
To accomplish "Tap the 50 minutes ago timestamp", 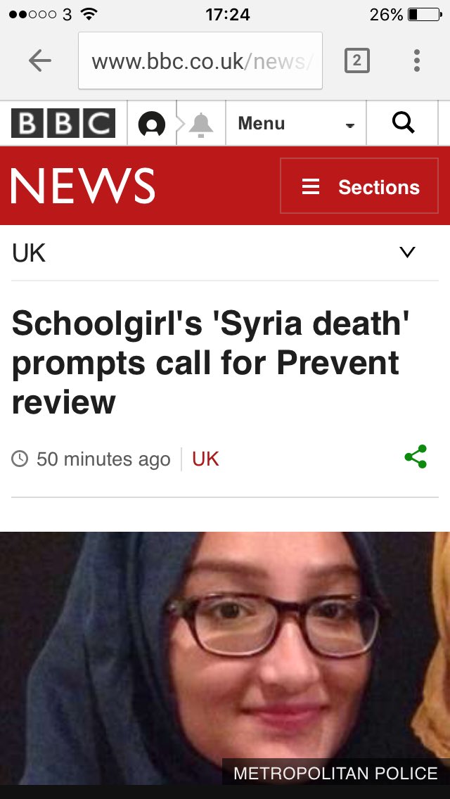I will [x=103, y=459].
